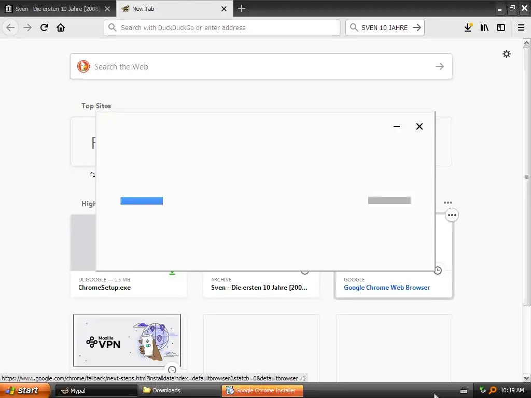Open the Mozilla VPN thumbnail card
The image size is (531, 398).
pyautogui.click(x=127, y=340)
